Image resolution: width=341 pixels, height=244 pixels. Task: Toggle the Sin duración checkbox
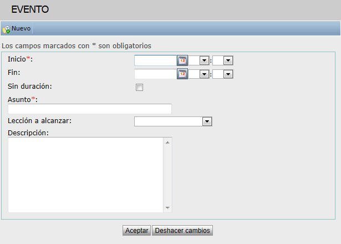pyautogui.click(x=139, y=88)
